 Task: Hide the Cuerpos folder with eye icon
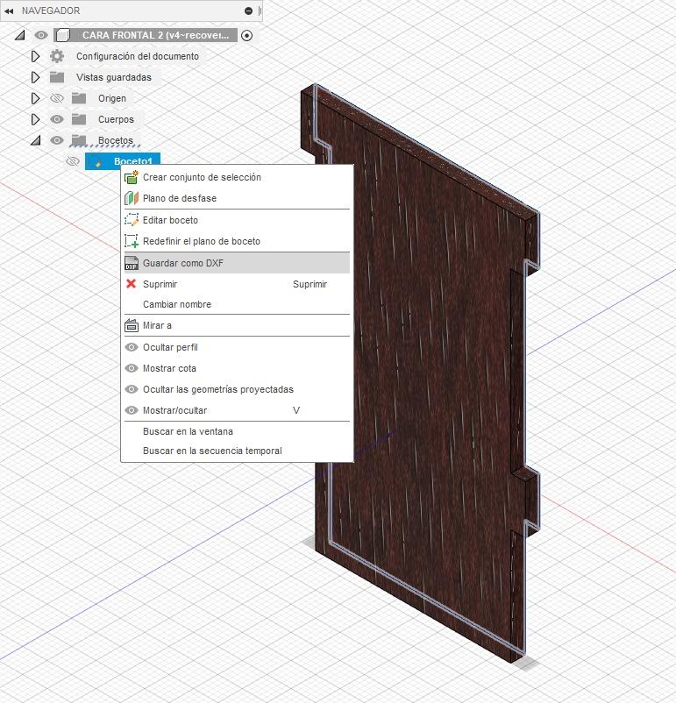pyautogui.click(x=57, y=119)
